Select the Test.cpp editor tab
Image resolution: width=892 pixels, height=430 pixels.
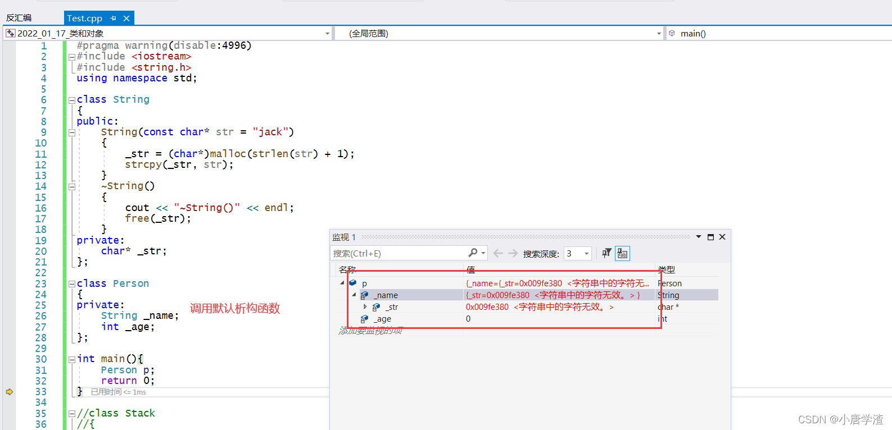(85, 18)
